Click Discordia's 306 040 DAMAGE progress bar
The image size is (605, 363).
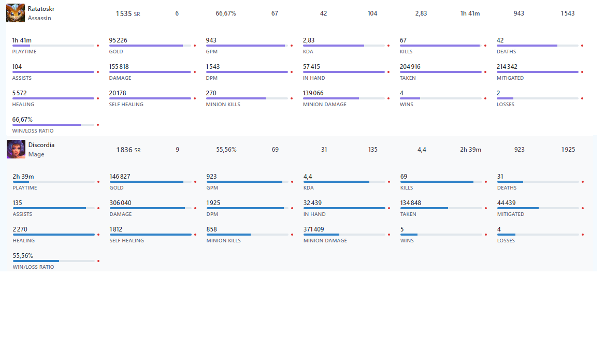pyautogui.click(x=151, y=208)
